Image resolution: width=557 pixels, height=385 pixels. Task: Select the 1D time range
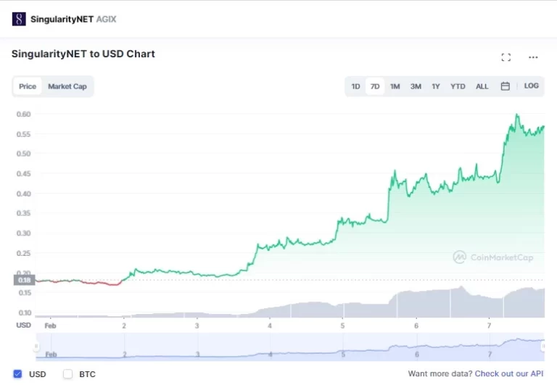coord(355,86)
